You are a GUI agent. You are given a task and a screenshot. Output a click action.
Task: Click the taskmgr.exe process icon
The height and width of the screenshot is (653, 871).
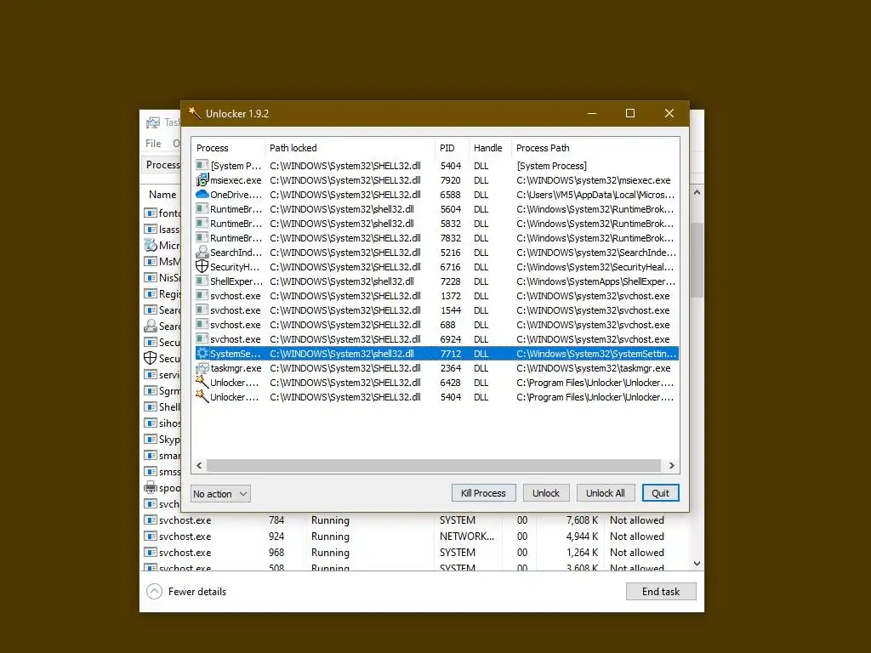pyautogui.click(x=202, y=367)
